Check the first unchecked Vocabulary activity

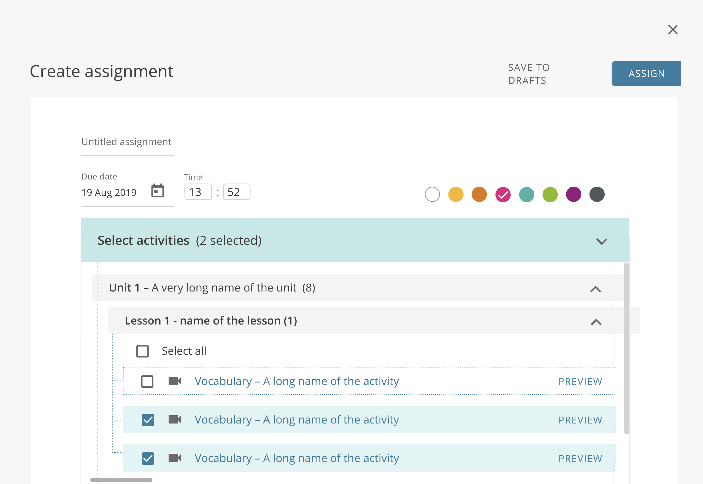coord(147,381)
